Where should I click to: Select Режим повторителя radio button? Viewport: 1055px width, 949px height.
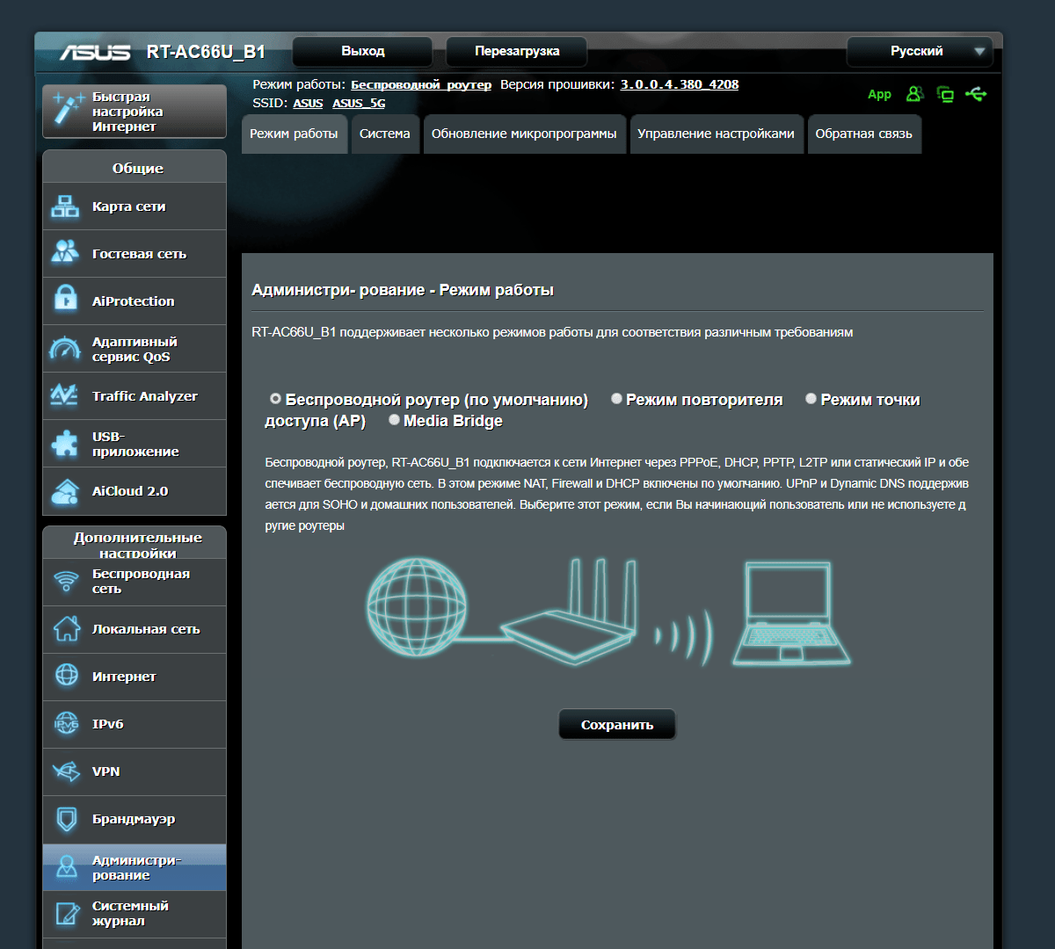click(x=616, y=399)
